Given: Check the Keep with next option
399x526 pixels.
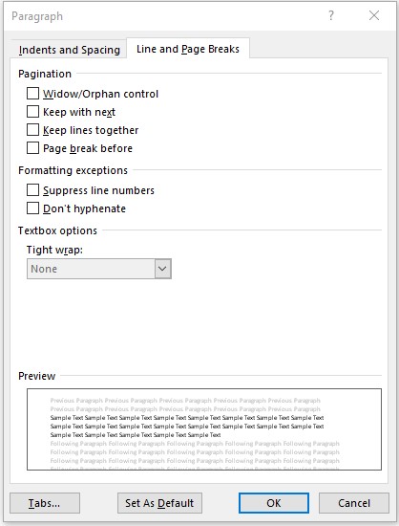Looking at the screenshot, I should pyautogui.click(x=32, y=112).
